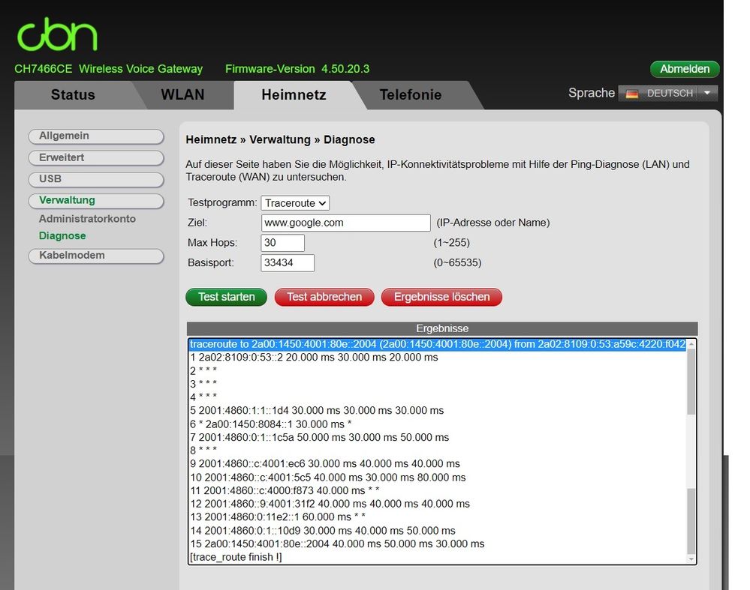Click the Sprache label
750x590 pixels.
[591, 93]
